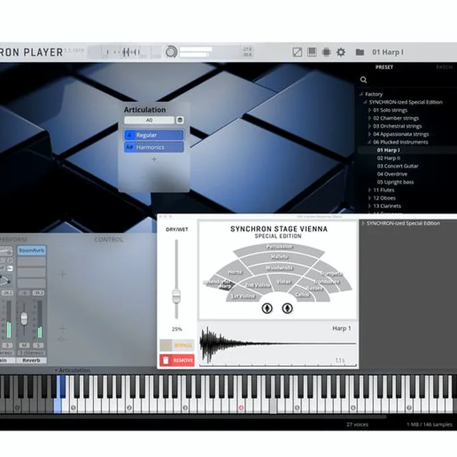The image size is (457, 457).
Task: Solo the Reverb channel with S
Action: [x=38, y=345]
